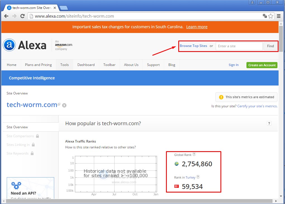Bookmark page with the star icon
This screenshot has width=285, height=204.
tap(270, 16)
